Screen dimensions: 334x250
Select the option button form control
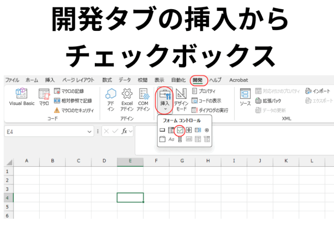coord(207,130)
